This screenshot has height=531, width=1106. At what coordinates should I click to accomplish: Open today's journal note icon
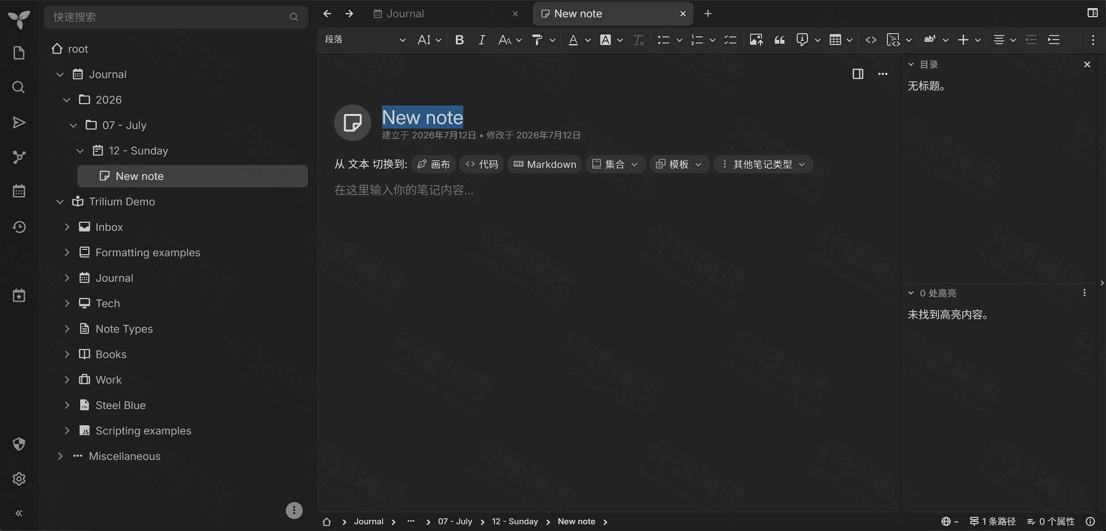pos(19,295)
